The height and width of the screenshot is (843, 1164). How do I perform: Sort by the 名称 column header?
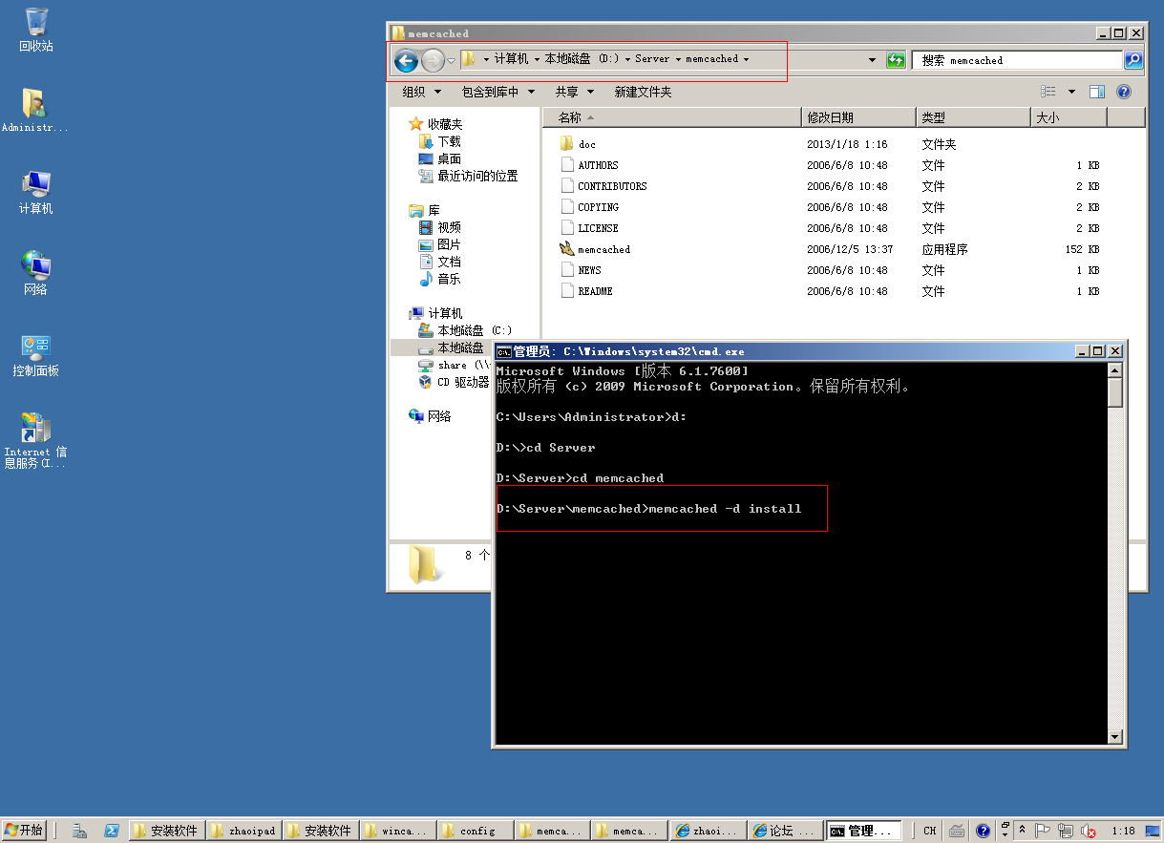click(672, 117)
